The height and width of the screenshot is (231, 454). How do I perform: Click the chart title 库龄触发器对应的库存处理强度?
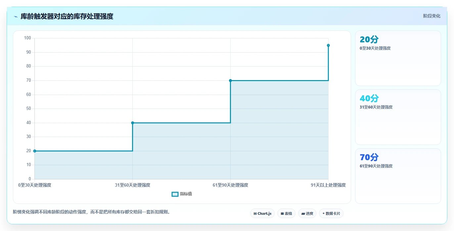(x=67, y=16)
